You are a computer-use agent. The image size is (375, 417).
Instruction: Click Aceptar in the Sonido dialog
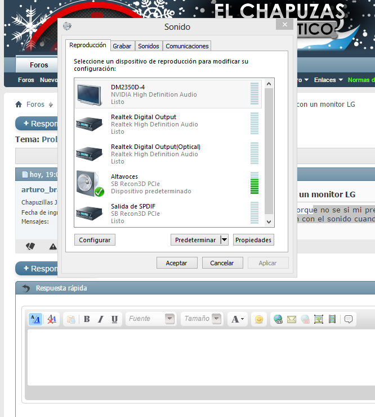click(x=177, y=263)
